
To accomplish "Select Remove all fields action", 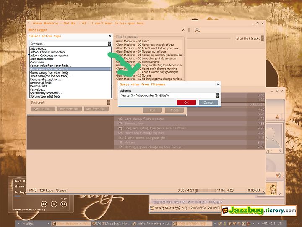I will point(70,83).
